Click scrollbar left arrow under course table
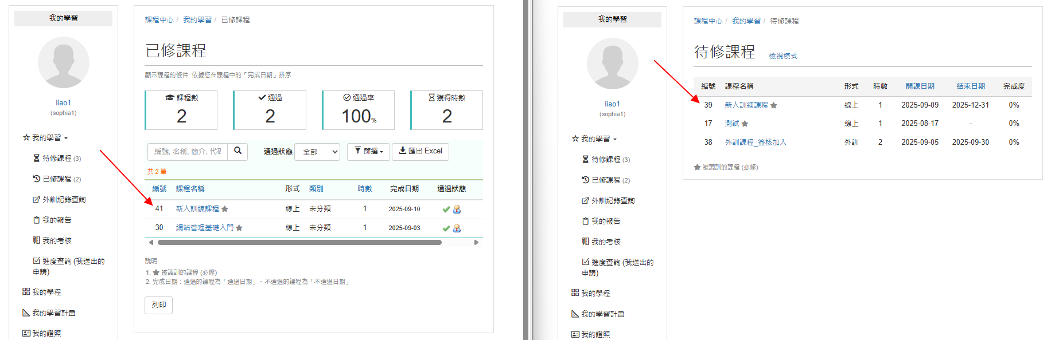The height and width of the screenshot is (340, 1059). 151,243
